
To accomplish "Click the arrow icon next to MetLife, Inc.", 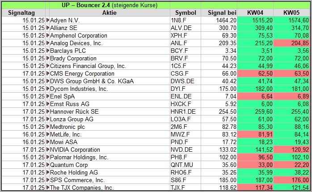I will (48, 135).
